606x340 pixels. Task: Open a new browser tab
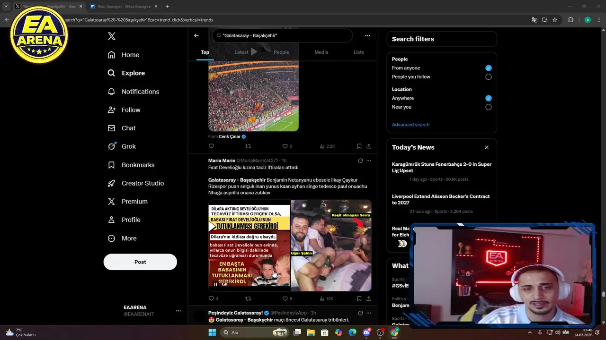tap(167, 6)
